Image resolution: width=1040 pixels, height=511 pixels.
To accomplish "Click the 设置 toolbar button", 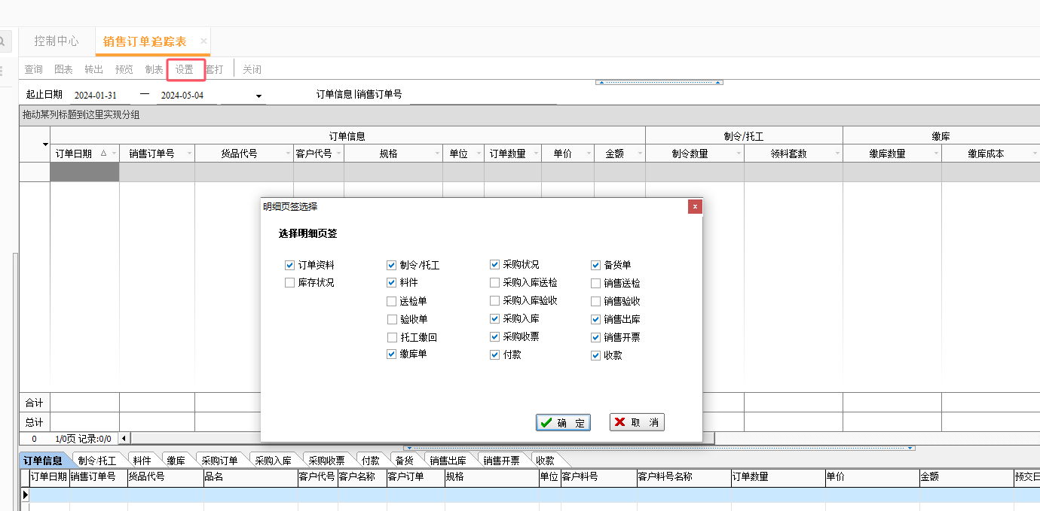I will tap(185, 69).
